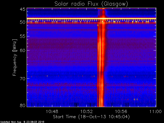Click the "Start Time (18-Oct-13 10:45:04)" label

click(x=91, y=117)
